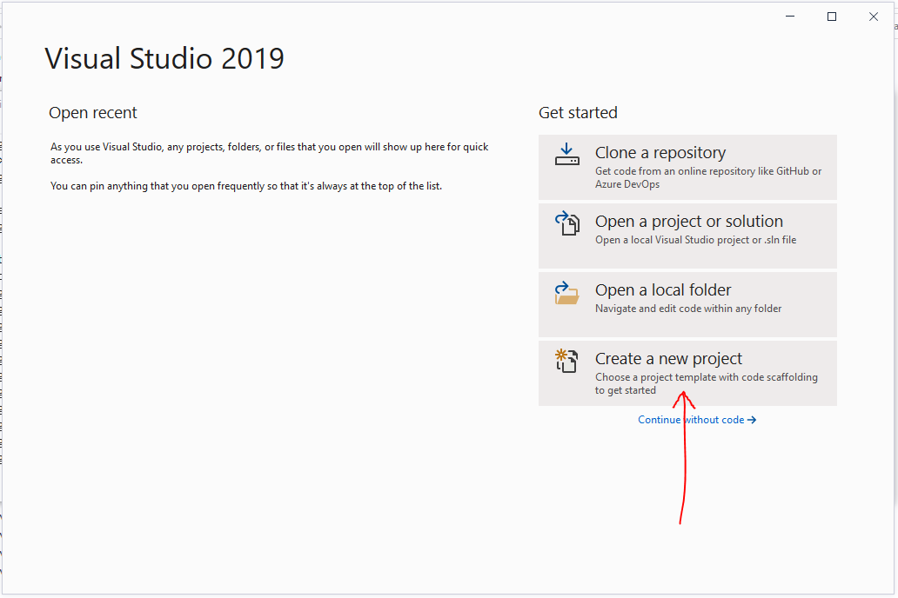
Task: Click the Open recent heading
Action: (x=93, y=113)
